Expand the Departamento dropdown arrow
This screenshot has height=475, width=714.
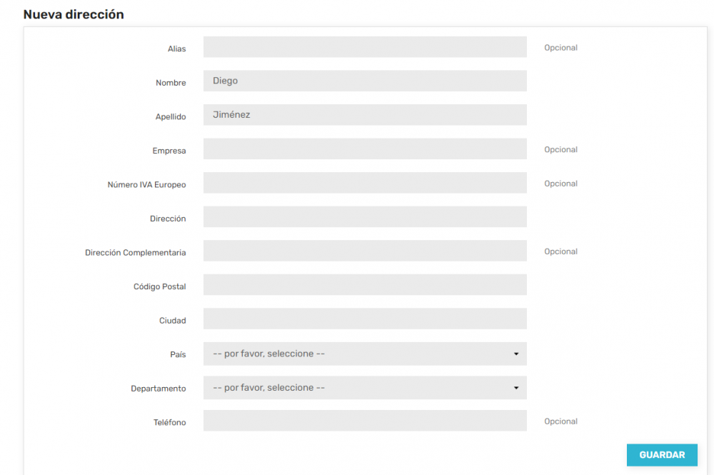click(516, 387)
